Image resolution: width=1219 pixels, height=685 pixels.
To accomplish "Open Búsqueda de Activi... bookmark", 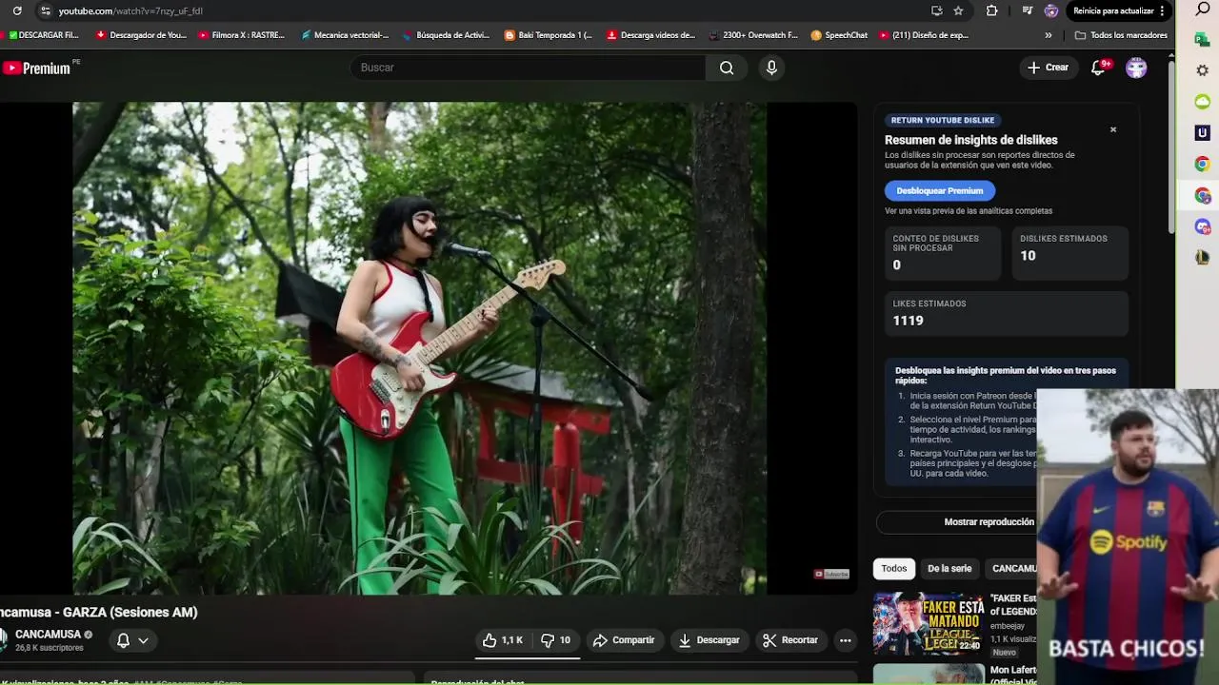I will click(x=446, y=35).
